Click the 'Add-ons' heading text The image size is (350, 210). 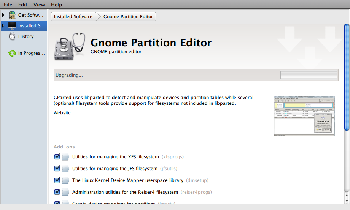64,147
